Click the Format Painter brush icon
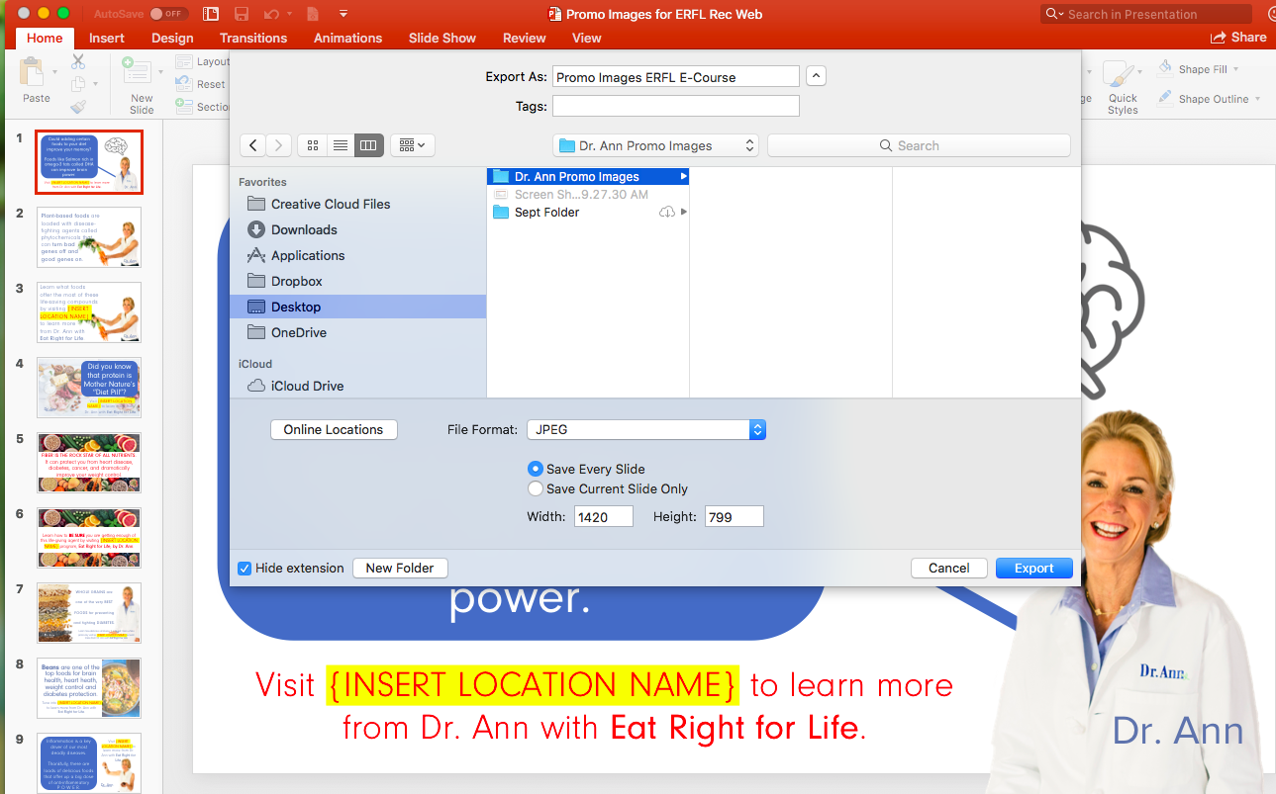This screenshot has width=1276, height=794. [78, 107]
